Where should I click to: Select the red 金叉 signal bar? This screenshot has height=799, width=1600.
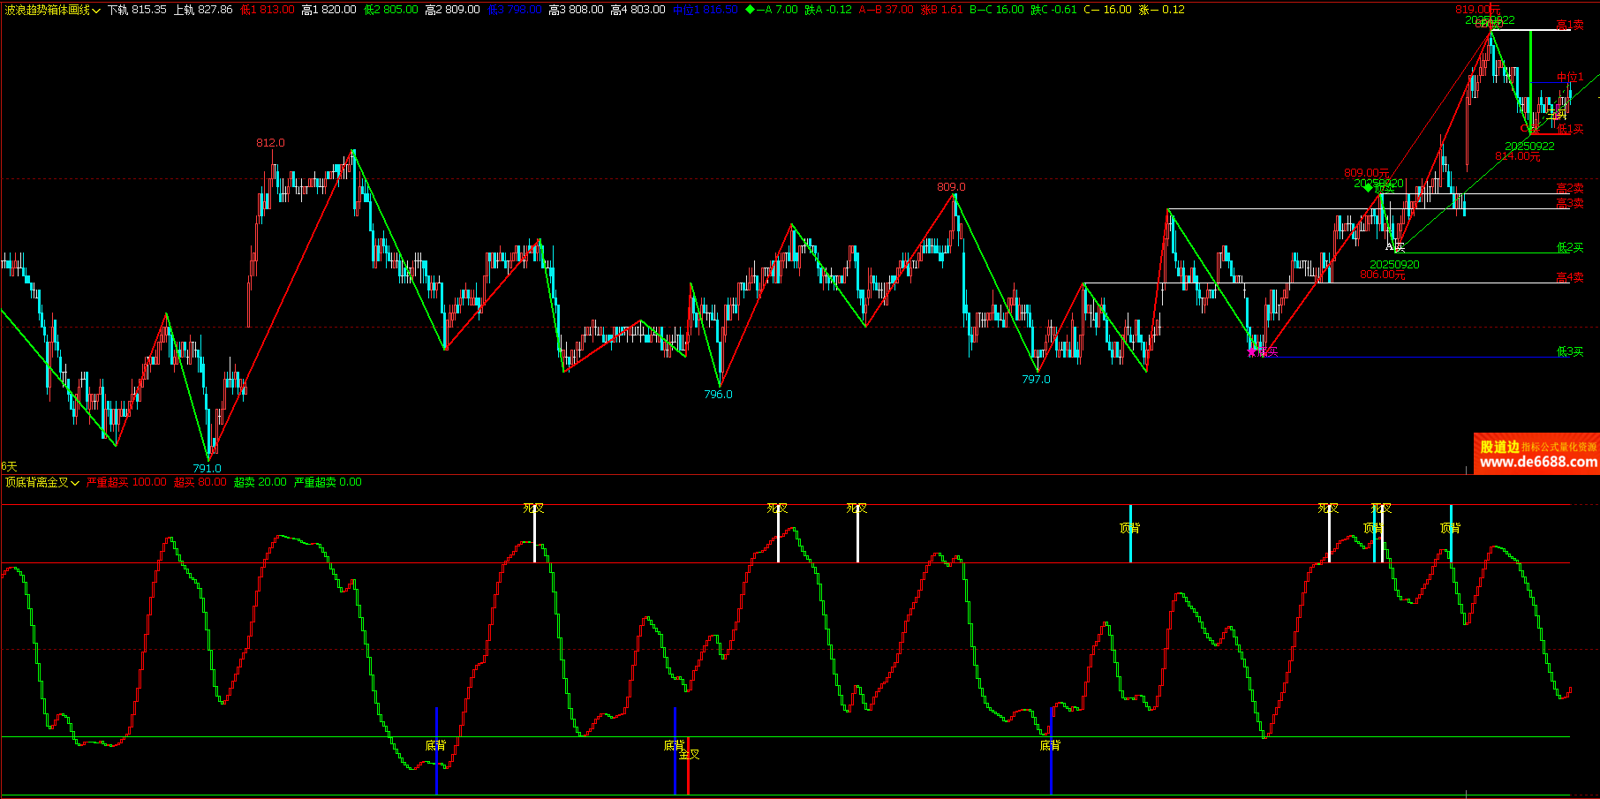coord(688,765)
